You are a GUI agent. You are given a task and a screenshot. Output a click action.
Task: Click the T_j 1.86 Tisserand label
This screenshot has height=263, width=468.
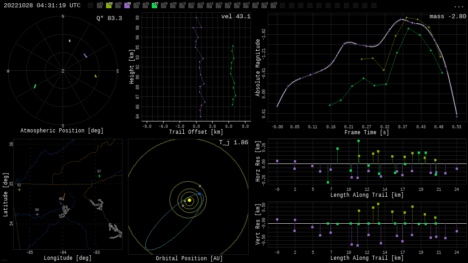(233, 142)
